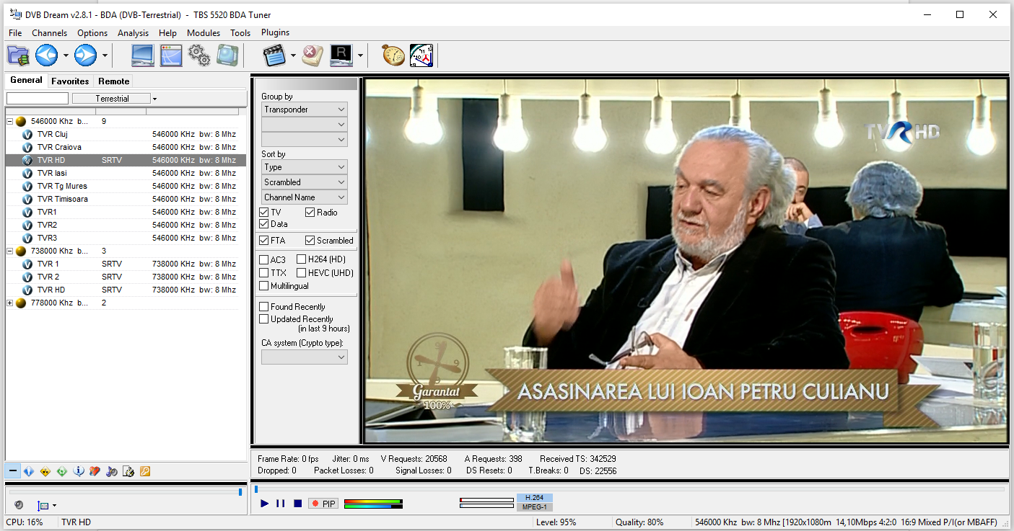Expand the 778000 Khz transponder node
Image resolution: width=1014 pixels, height=531 pixels.
(x=10, y=303)
